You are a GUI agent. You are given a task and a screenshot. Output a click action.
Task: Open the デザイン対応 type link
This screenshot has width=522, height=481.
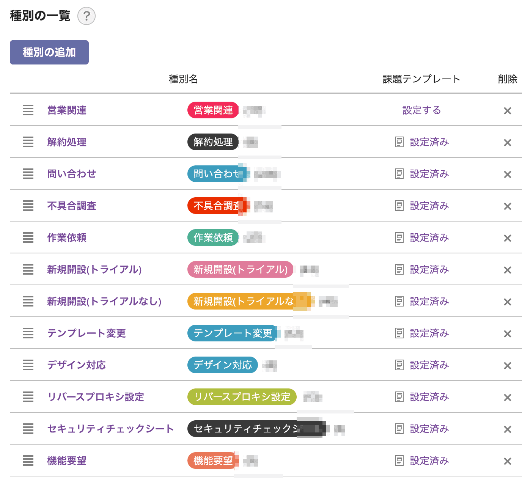77,365
